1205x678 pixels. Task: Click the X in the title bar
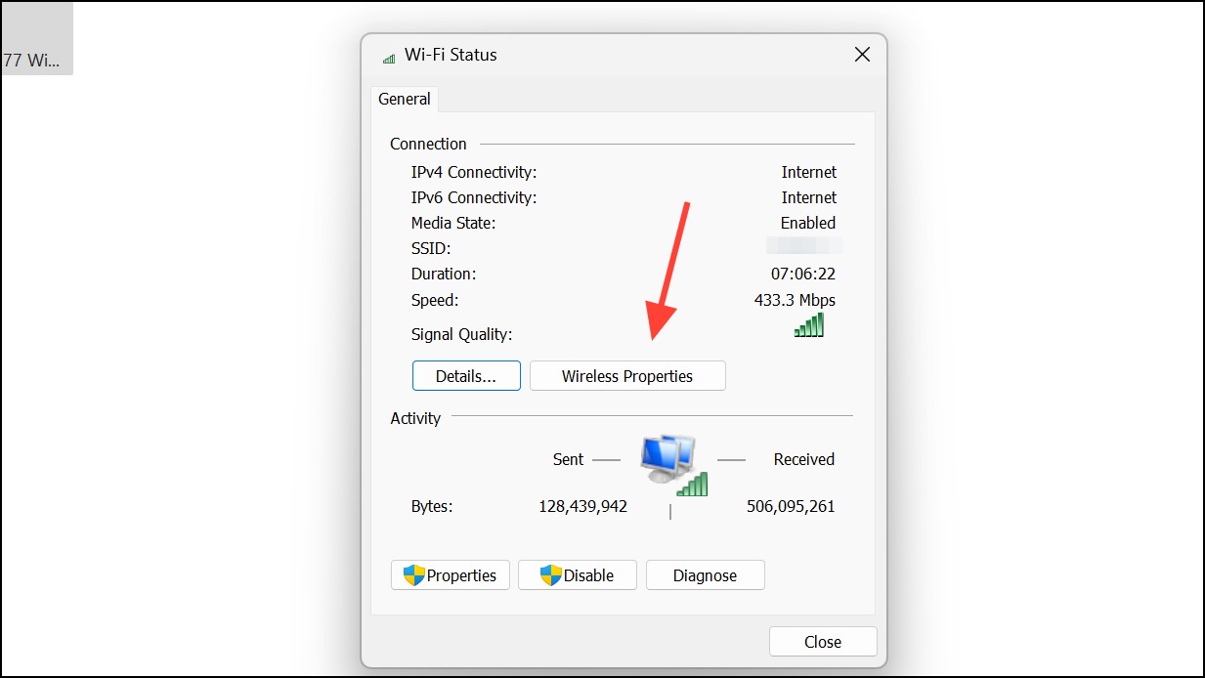pos(862,55)
